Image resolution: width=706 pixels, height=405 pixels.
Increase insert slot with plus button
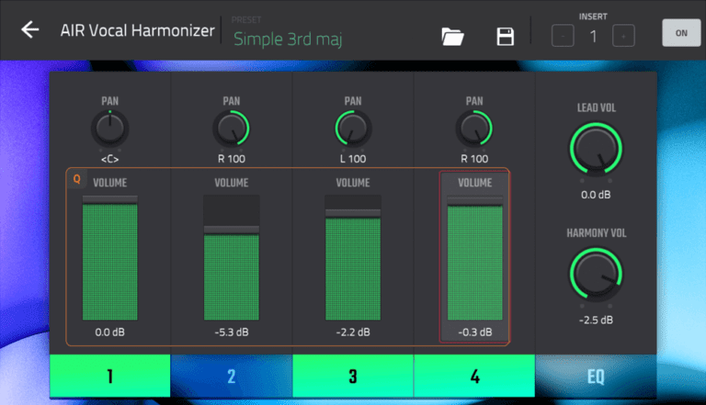point(623,36)
